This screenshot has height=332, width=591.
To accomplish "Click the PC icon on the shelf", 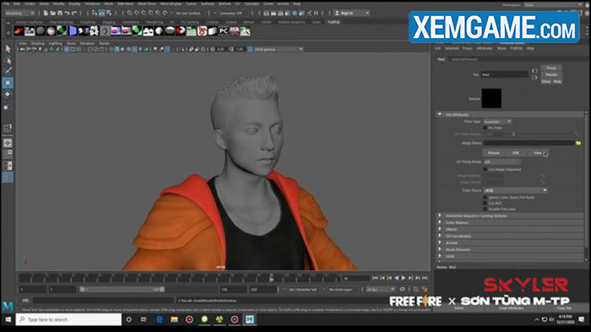I will point(224,31).
